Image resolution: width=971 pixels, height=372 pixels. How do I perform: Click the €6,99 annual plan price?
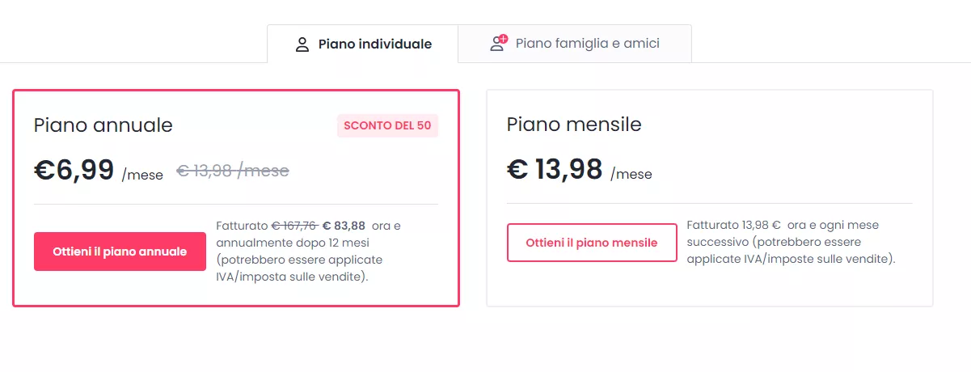point(74,170)
